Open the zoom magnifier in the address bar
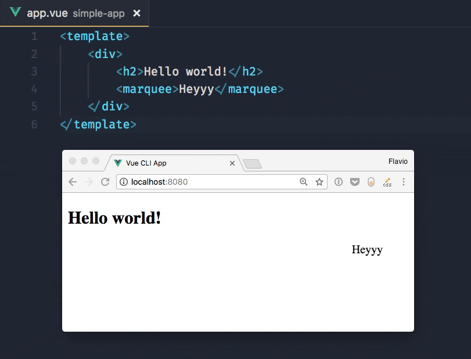471x359 pixels. [304, 182]
